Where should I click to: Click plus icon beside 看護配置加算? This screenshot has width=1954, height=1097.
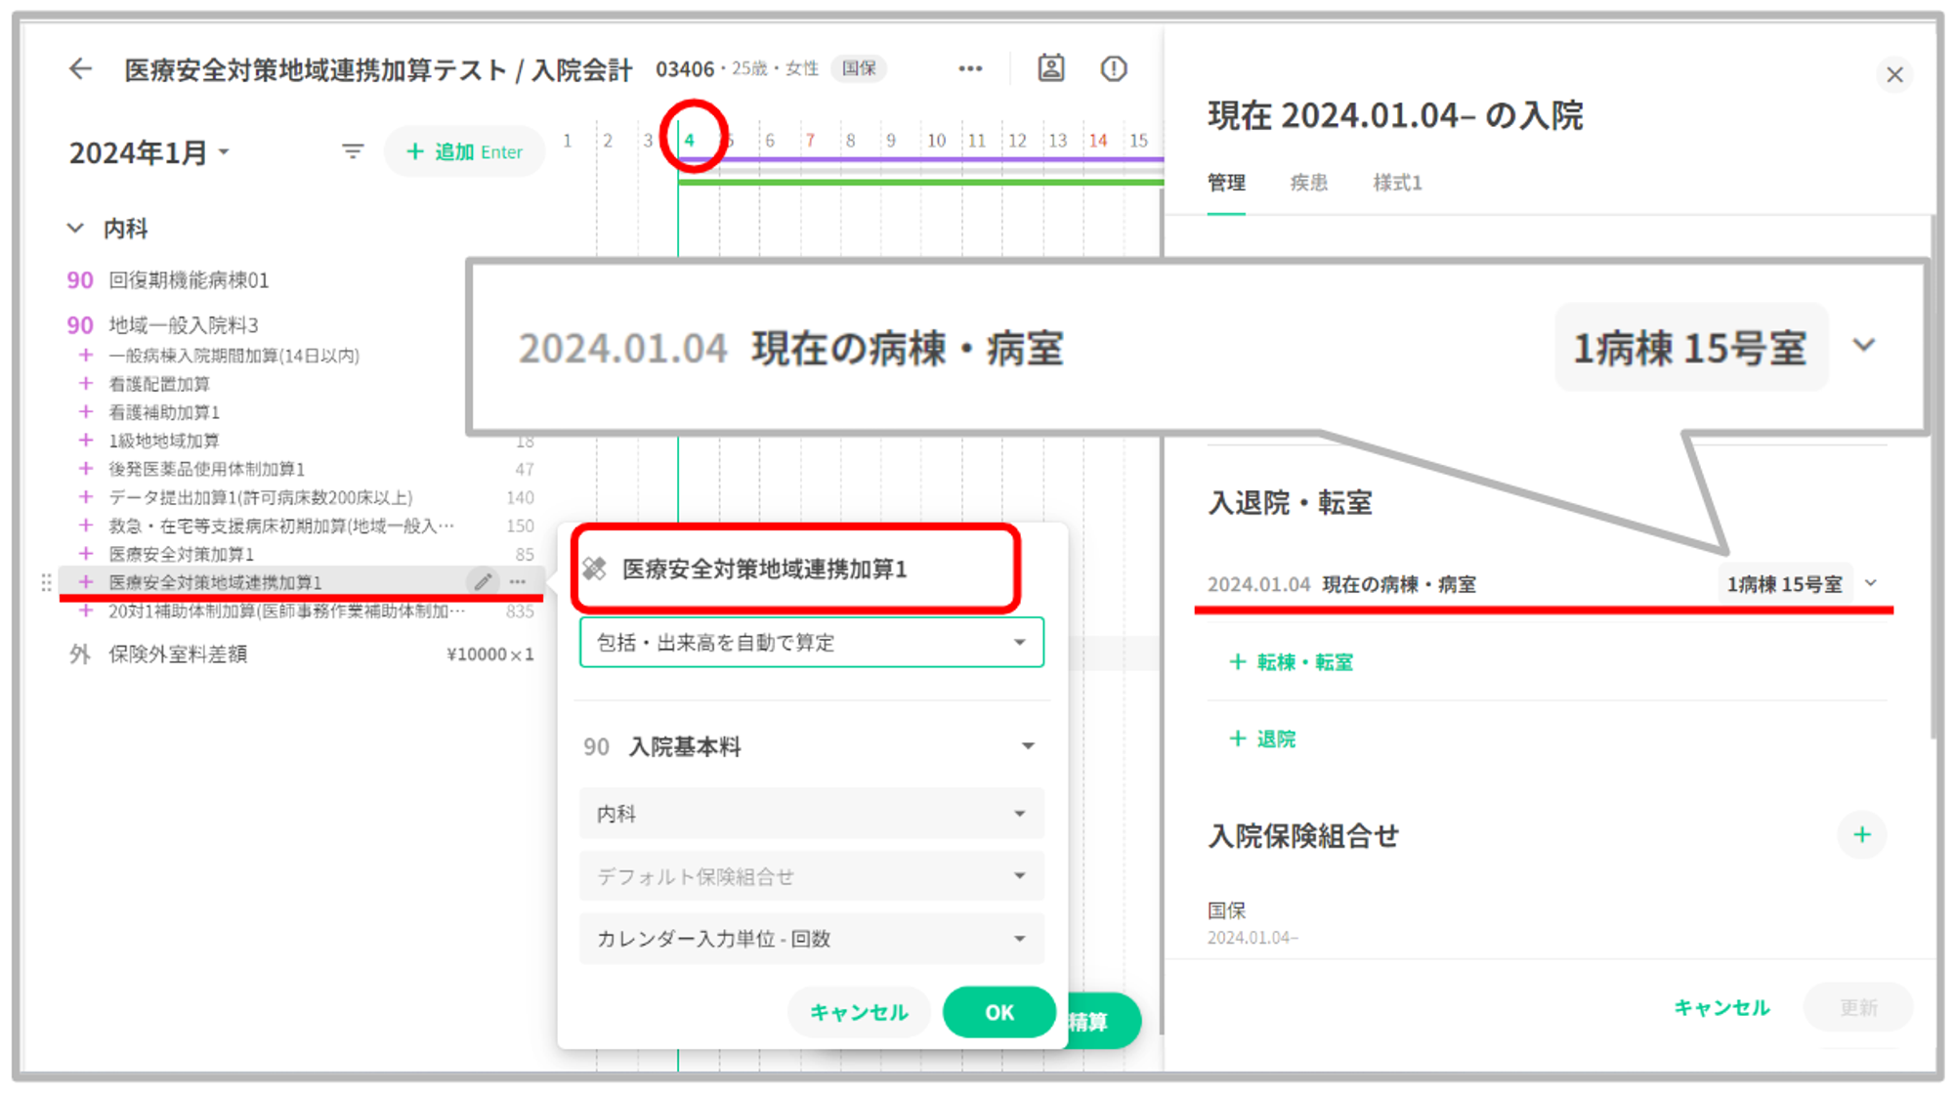click(86, 384)
